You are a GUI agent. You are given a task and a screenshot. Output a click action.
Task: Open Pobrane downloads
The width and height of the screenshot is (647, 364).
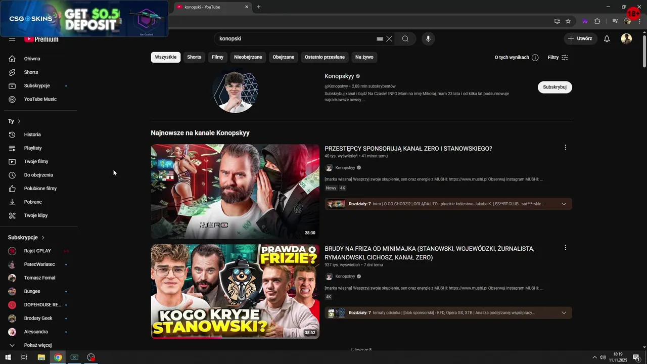pyautogui.click(x=40, y=202)
